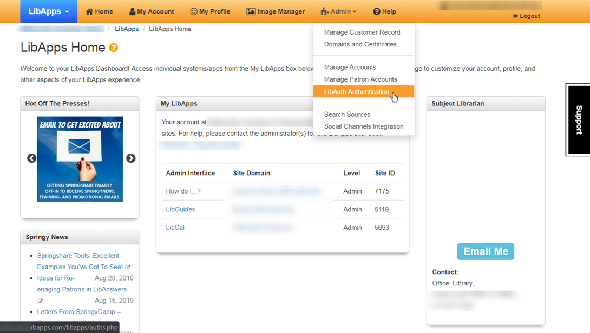The height and width of the screenshot is (333, 590).
Task: Open the LibGuides admin link
Action: coord(180,209)
